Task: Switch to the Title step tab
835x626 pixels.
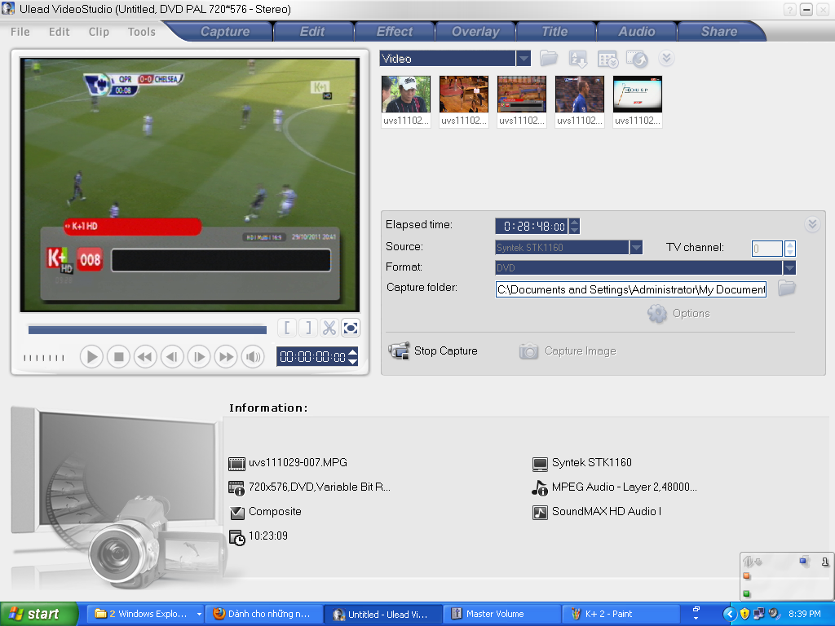Action: (x=554, y=32)
